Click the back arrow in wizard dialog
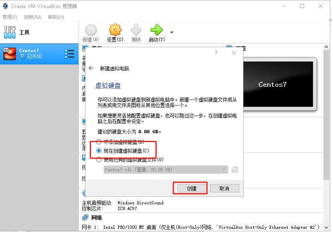 tap(91, 68)
